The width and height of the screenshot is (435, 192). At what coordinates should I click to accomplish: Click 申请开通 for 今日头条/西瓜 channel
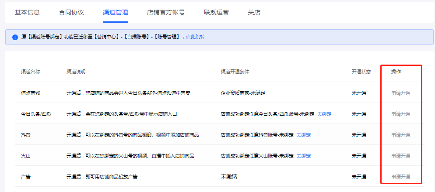pyautogui.click(x=401, y=114)
